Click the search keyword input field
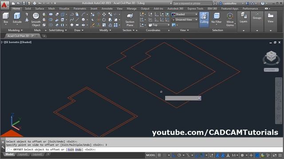 pos(192,3)
